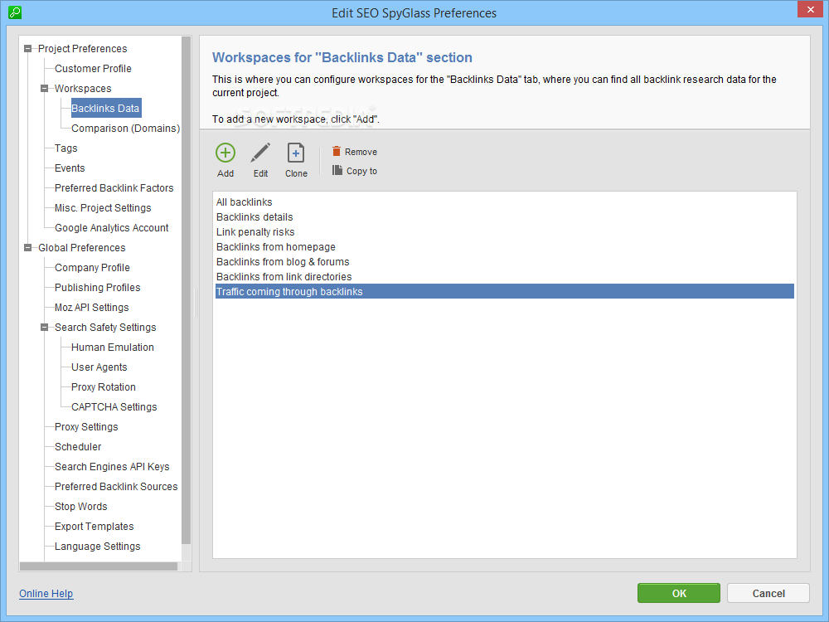The width and height of the screenshot is (829, 622).
Task: Open Moz API Settings
Action: coord(91,308)
